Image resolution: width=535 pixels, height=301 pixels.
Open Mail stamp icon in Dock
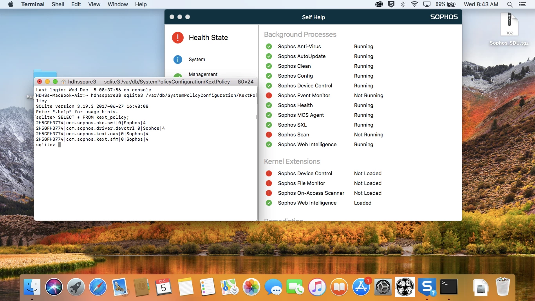pyautogui.click(x=120, y=287)
